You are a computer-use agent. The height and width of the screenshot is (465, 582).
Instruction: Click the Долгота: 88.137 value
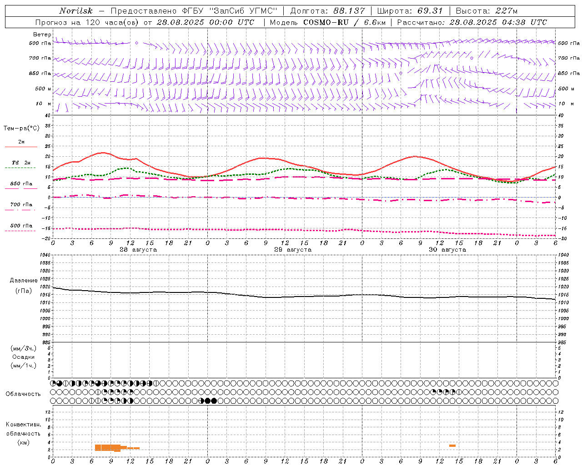[x=327, y=11]
